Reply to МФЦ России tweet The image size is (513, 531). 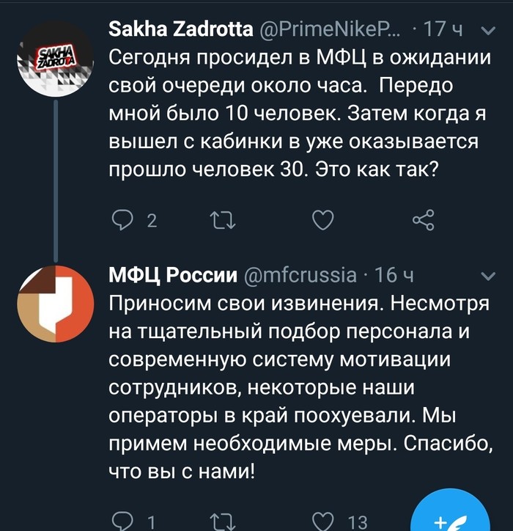[121, 521]
